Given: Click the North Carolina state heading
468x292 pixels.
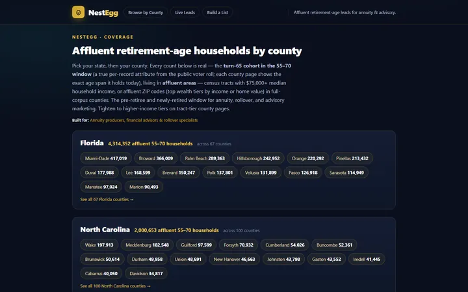Looking at the screenshot, I should [105, 230].
